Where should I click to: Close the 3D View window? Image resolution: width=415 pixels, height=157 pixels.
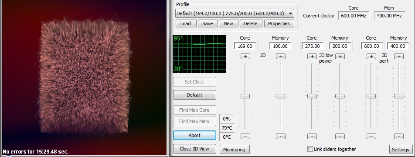pos(194,149)
